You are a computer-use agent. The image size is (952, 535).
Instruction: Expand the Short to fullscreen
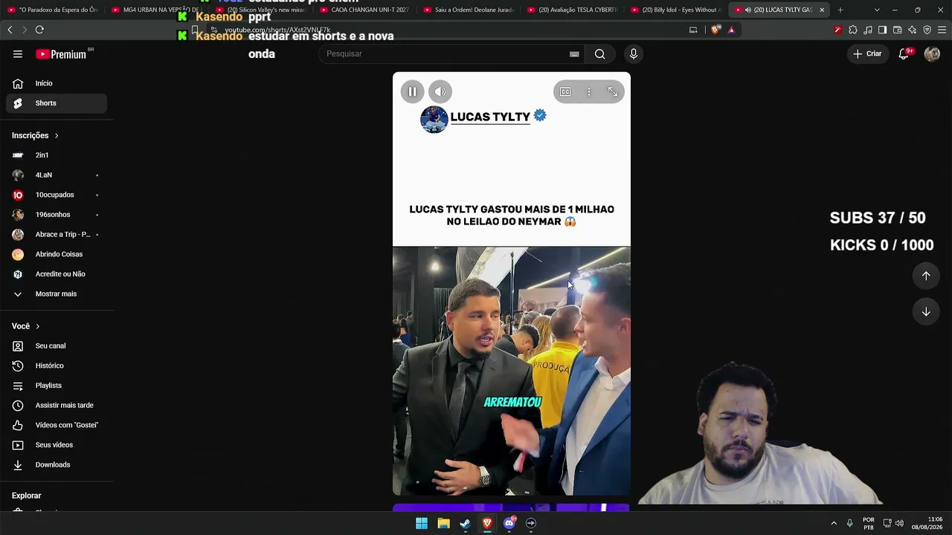[613, 91]
